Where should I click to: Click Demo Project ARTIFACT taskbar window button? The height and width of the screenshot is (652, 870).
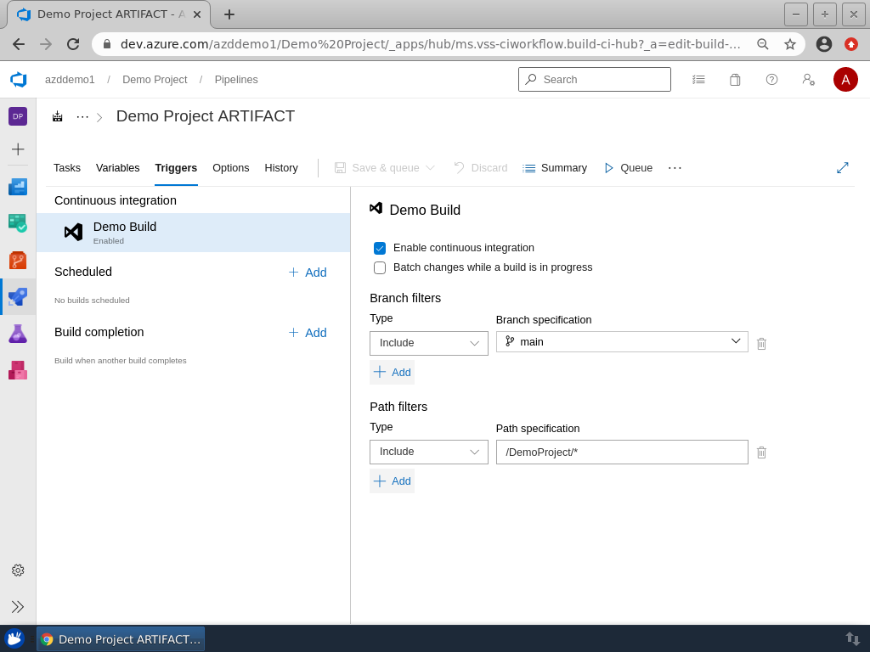(x=121, y=639)
